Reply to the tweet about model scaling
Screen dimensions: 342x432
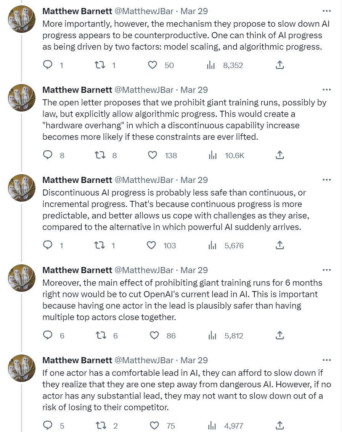coord(48,65)
